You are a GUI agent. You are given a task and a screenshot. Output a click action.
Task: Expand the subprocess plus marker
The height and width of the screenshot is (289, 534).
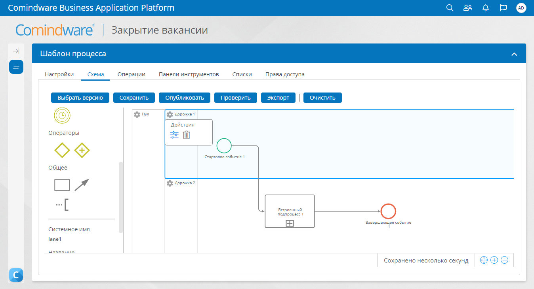click(x=290, y=223)
